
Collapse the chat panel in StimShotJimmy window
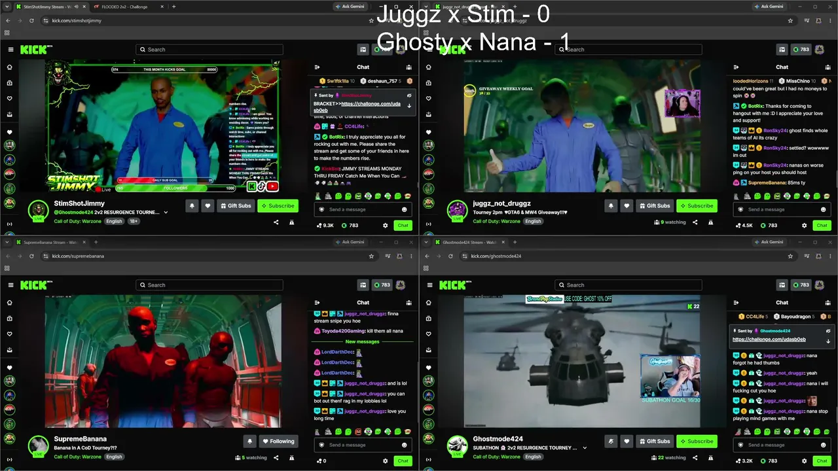[317, 67]
